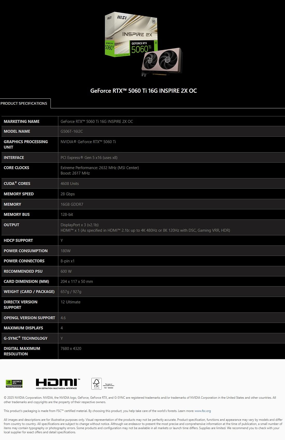Select the '28 Gbps' value
Viewport: 285px width, 440px height.
pyautogui.click(x=68, y=194)
